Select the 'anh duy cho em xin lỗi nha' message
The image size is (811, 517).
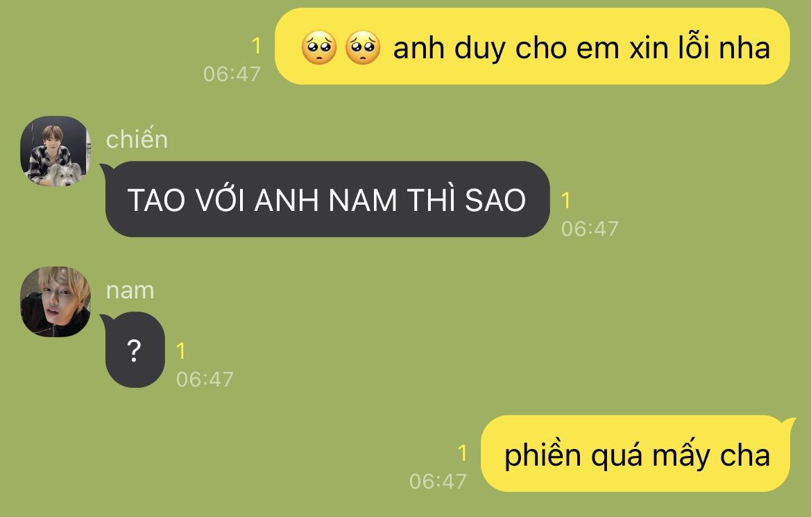tap(532, 46)
